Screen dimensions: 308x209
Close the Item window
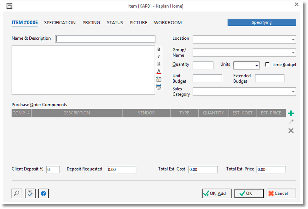296,4
